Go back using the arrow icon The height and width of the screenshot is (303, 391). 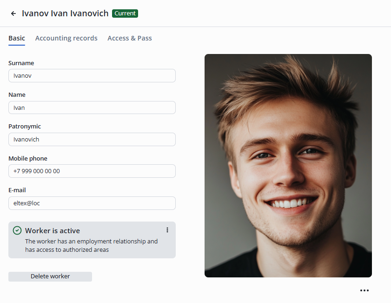pos(13,13)
